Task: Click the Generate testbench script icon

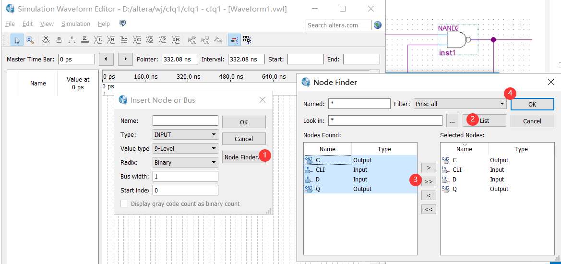Action: coord(218,40)
